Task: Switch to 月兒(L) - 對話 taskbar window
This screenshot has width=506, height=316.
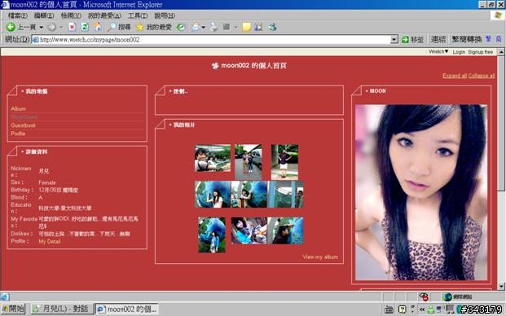Action: (62, 309)
